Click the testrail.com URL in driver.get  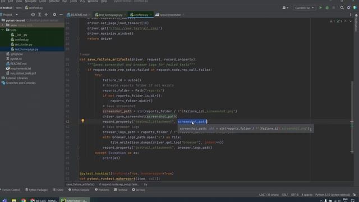[135, 29]
